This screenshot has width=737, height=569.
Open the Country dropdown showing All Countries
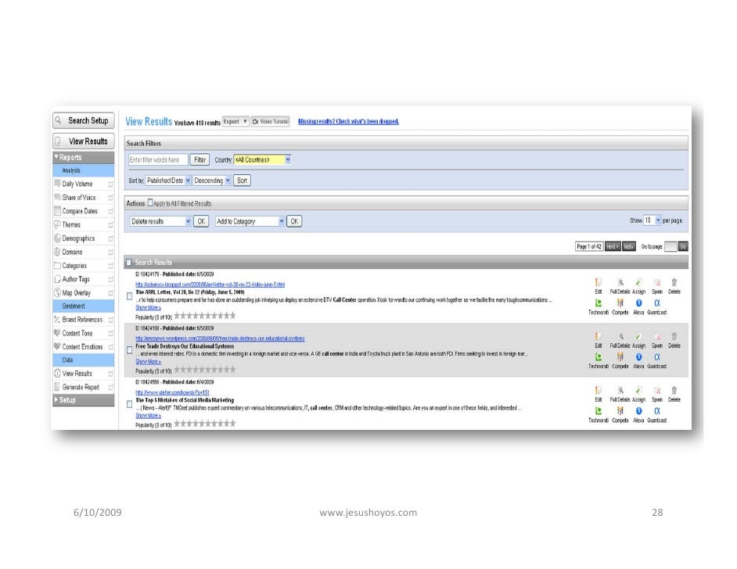[x=262, y=159]
